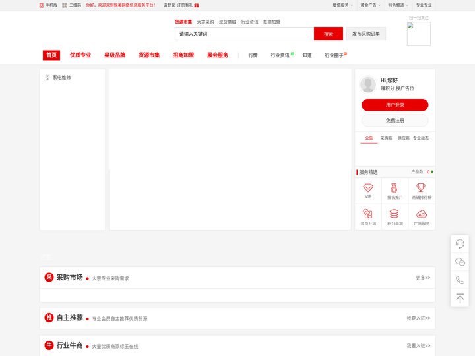Click the 二维码 QR code icon
This screenshot has width=475, height=356.
point(65,5)
